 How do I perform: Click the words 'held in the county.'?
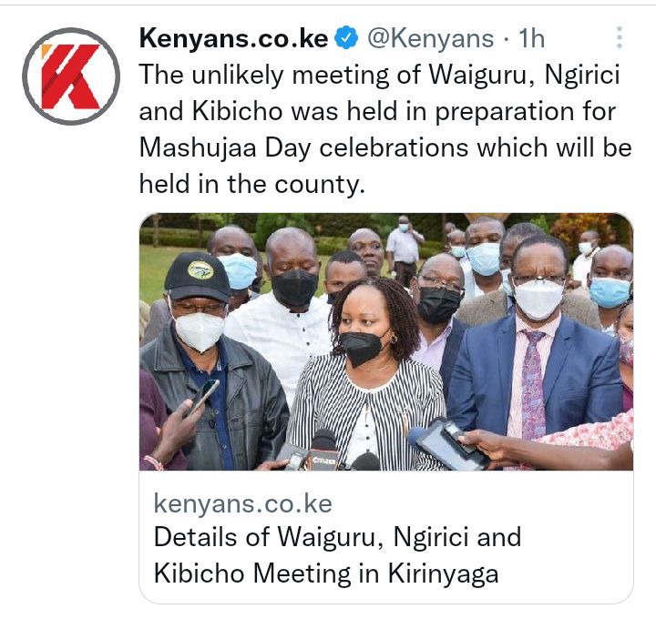(x=252, y=184)
